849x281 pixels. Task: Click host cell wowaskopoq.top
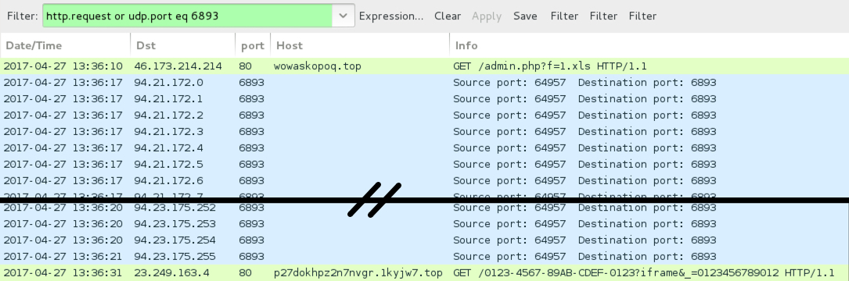tap(318, 66)
